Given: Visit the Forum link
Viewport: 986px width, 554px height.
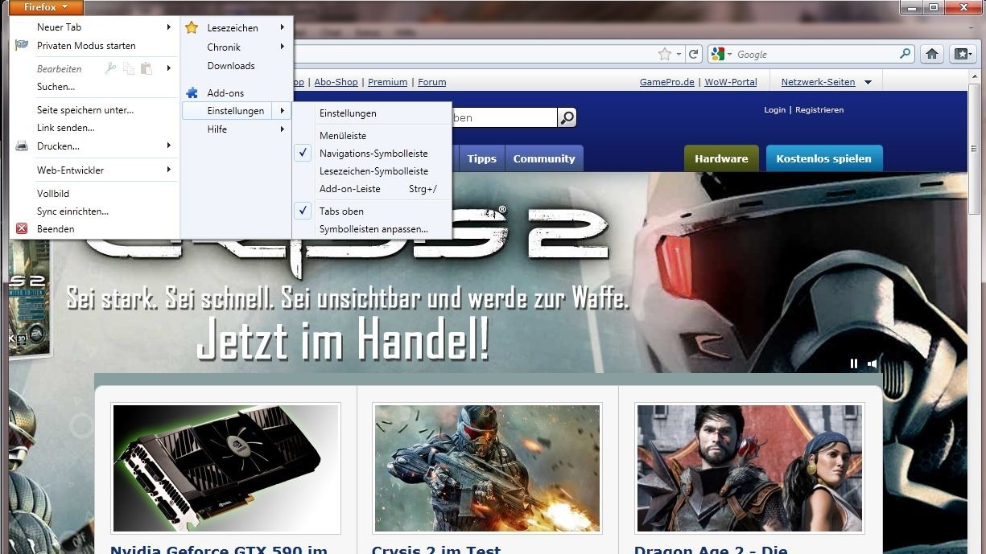Looking at the screenshot, I should [x=432, y=82].
